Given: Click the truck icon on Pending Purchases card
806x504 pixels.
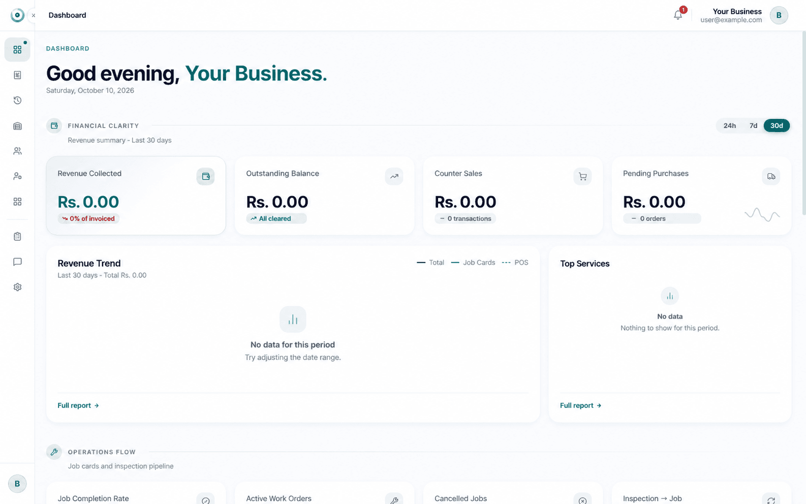Looking at the screenshot, I should tap(771, 176).
